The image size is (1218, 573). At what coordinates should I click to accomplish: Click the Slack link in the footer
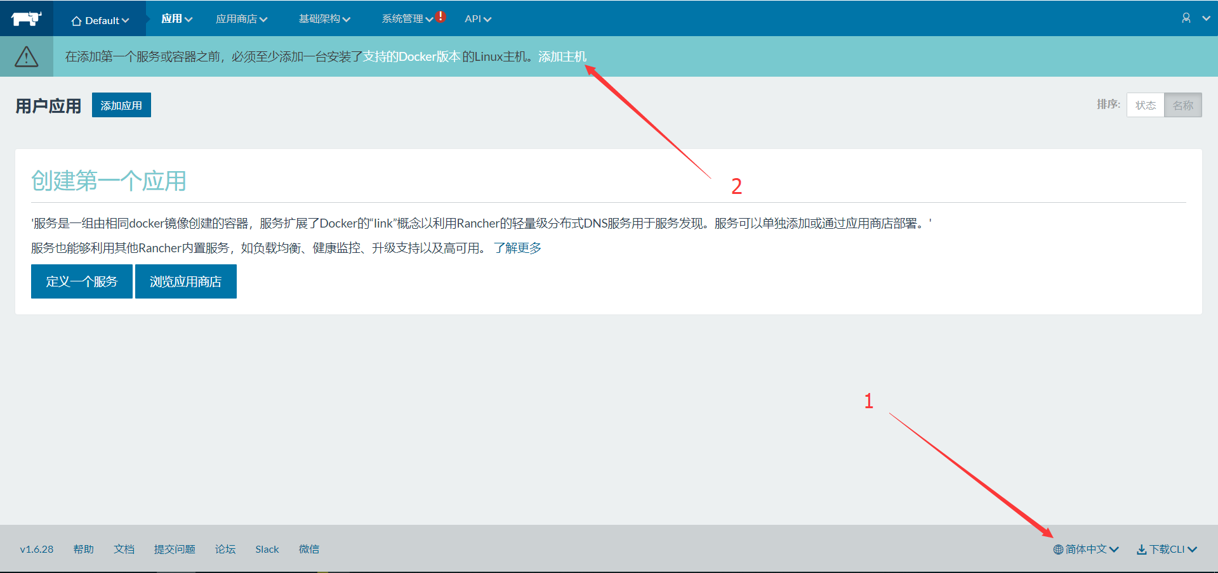(267, 549)
